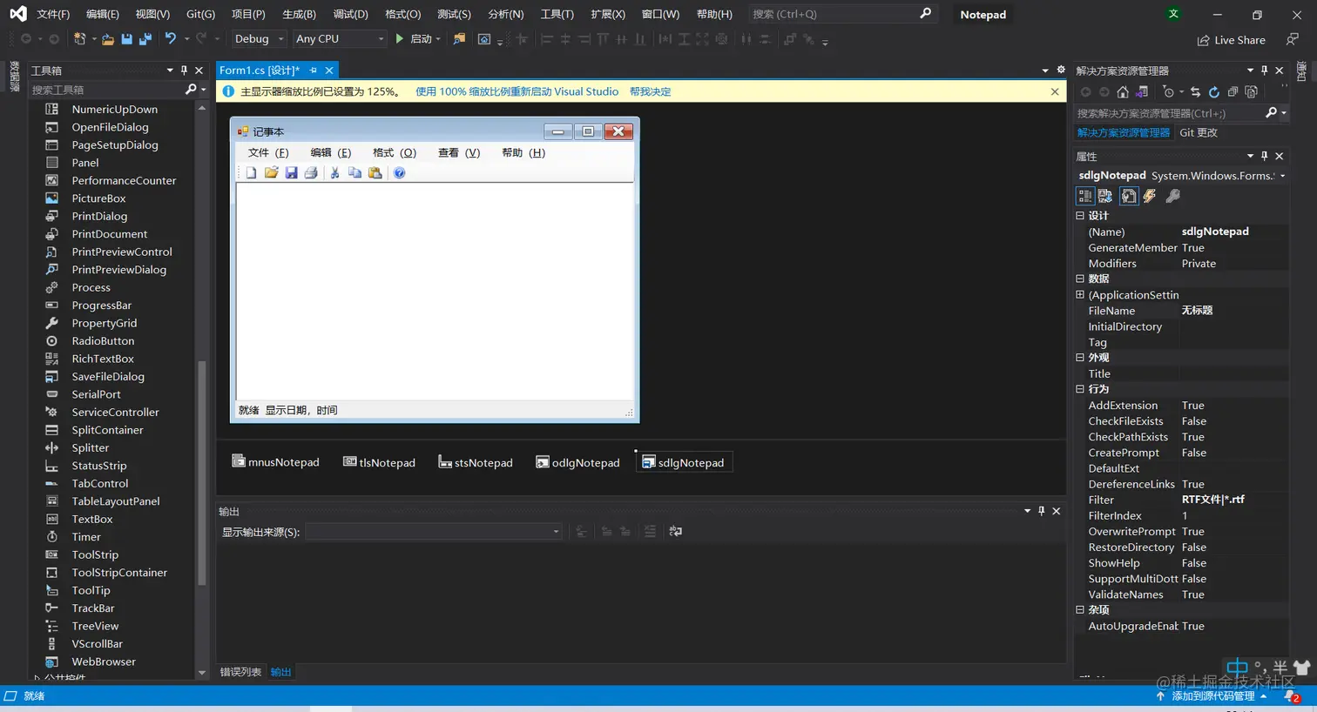Screen dimensions: 1317x712
Task: Collapse the 数据 property category
Action: (1080, 279)
